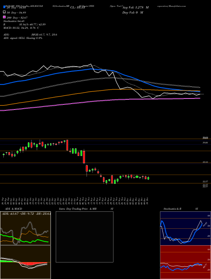The height and width of the screenshot is (279, 211).
Task: Click the magenta 200 Day legend swatch
Action: coord(4,17)
